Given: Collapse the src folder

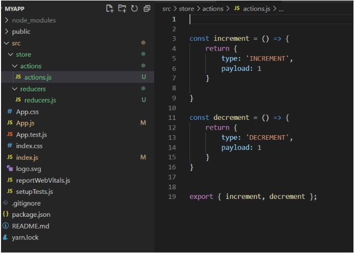Looking at the screenshot, I should click(x=6, y=43).
